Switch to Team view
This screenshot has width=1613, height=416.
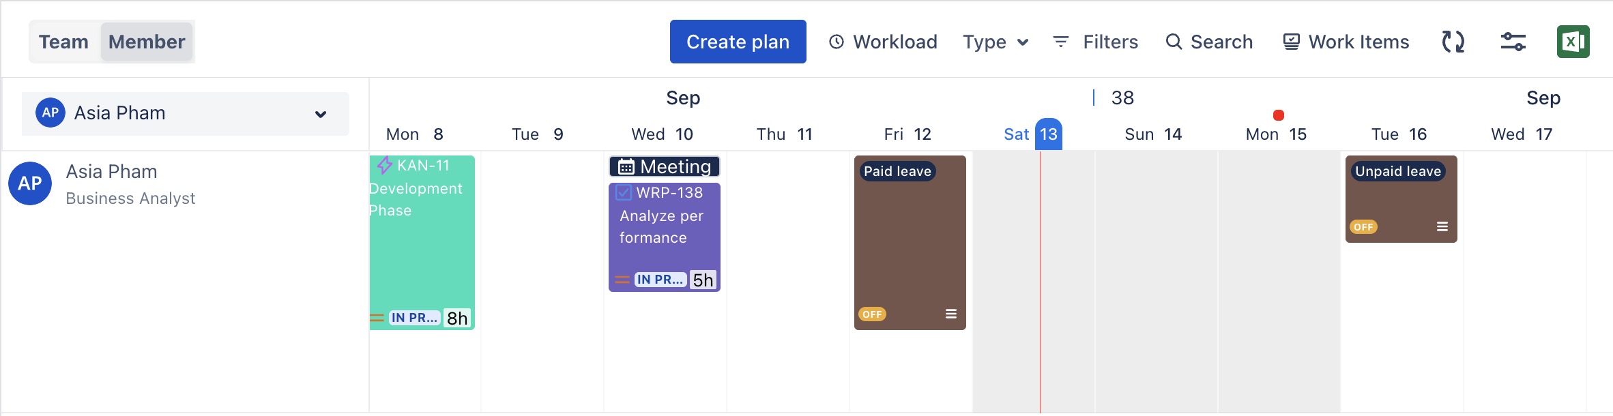point(63,42)
